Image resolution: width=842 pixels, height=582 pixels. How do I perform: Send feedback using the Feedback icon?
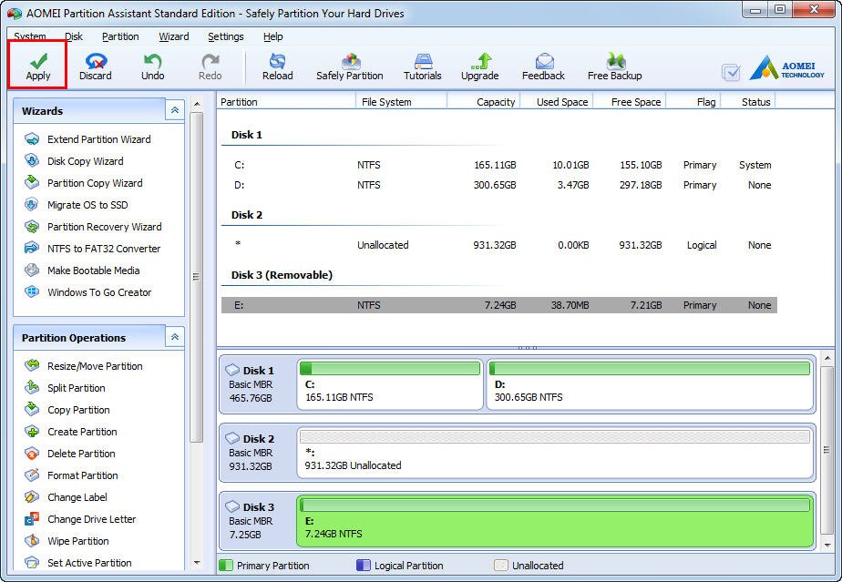tap(543, 65)
